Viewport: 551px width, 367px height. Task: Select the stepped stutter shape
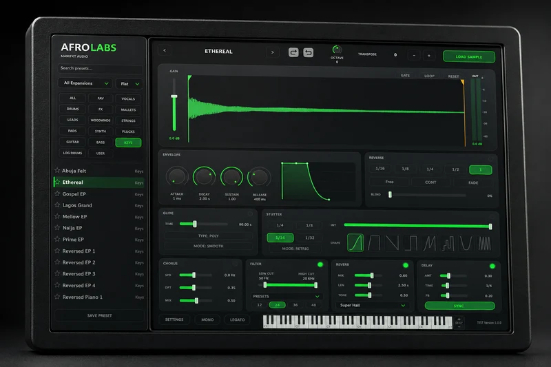[448, 244]
